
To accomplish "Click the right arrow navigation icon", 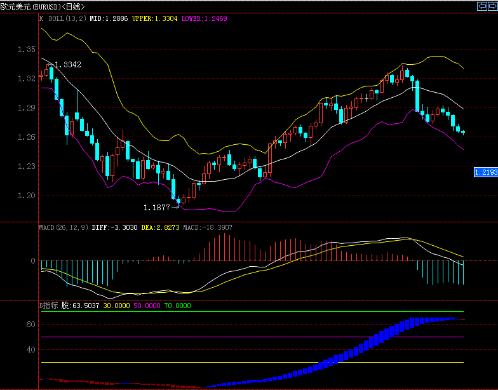I will (x=493, y=6).
